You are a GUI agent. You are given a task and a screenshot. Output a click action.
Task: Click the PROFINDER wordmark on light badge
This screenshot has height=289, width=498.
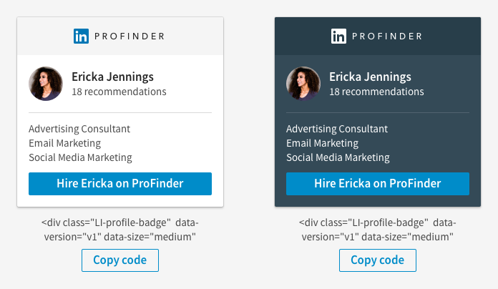[x=130, y=36]
